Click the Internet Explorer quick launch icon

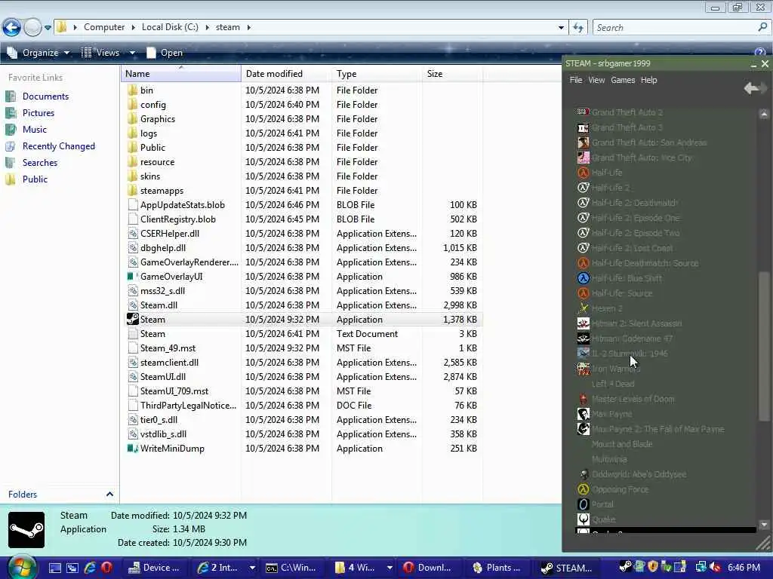coord(90,568)
